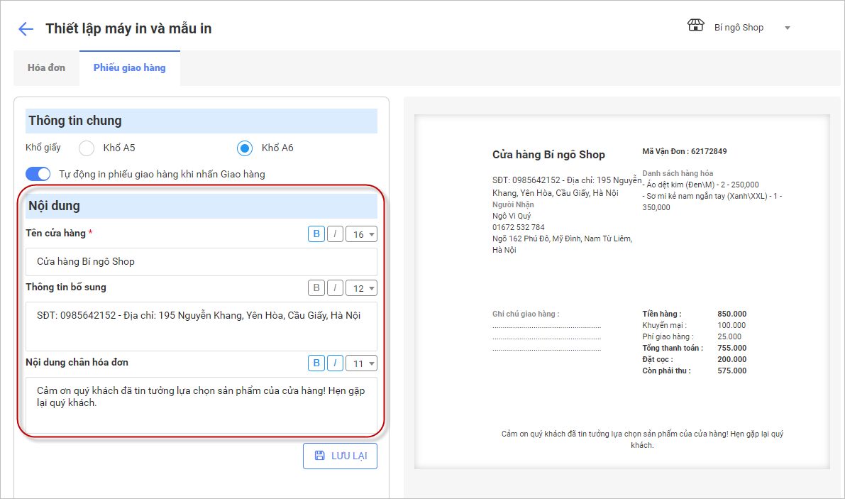Click the Nội dung section header
845x499 pixels.
click(x=201, y=206)
